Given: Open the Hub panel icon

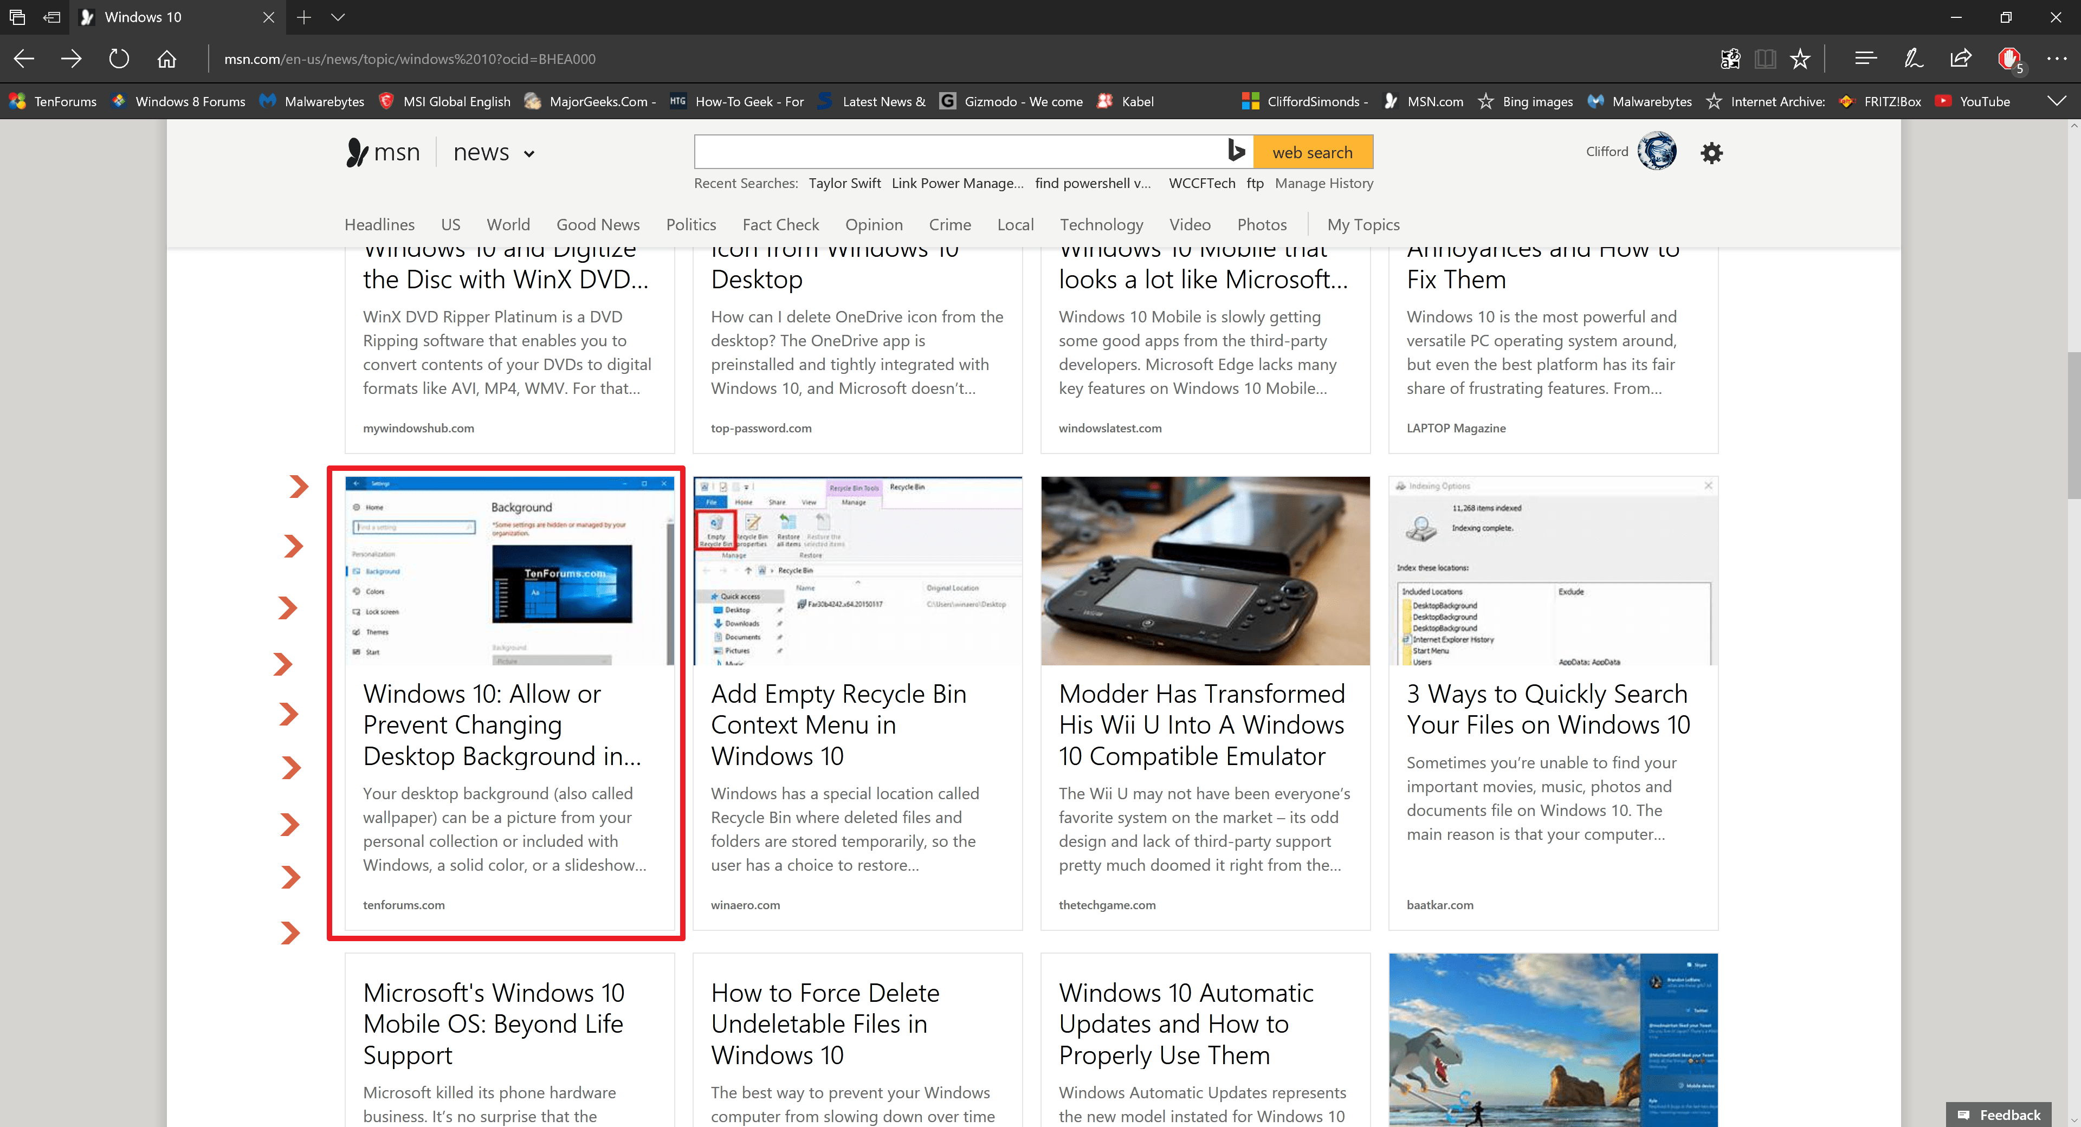Looking at the screenshot, I should (x=1865, y=58).
